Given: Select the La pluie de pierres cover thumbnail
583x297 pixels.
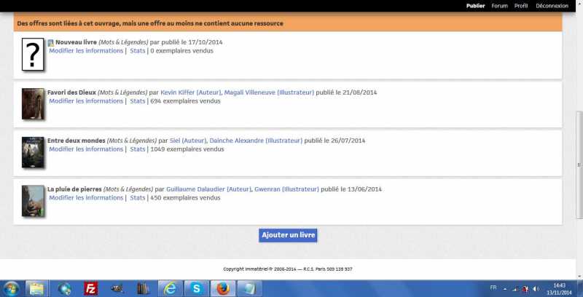Looking at the screenshot, I should (33, 200).
